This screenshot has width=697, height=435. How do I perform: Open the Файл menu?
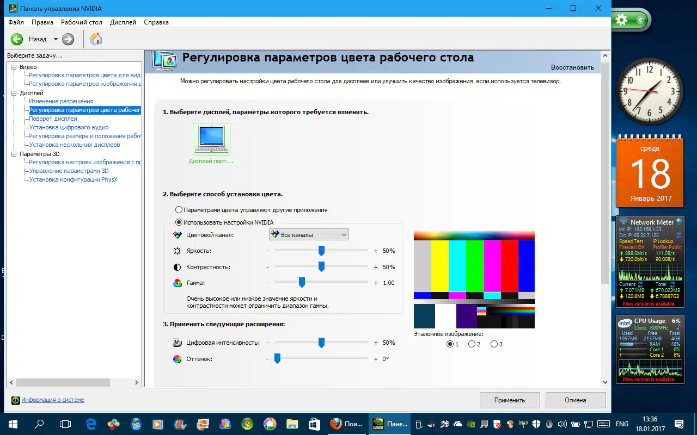[16, 22]
